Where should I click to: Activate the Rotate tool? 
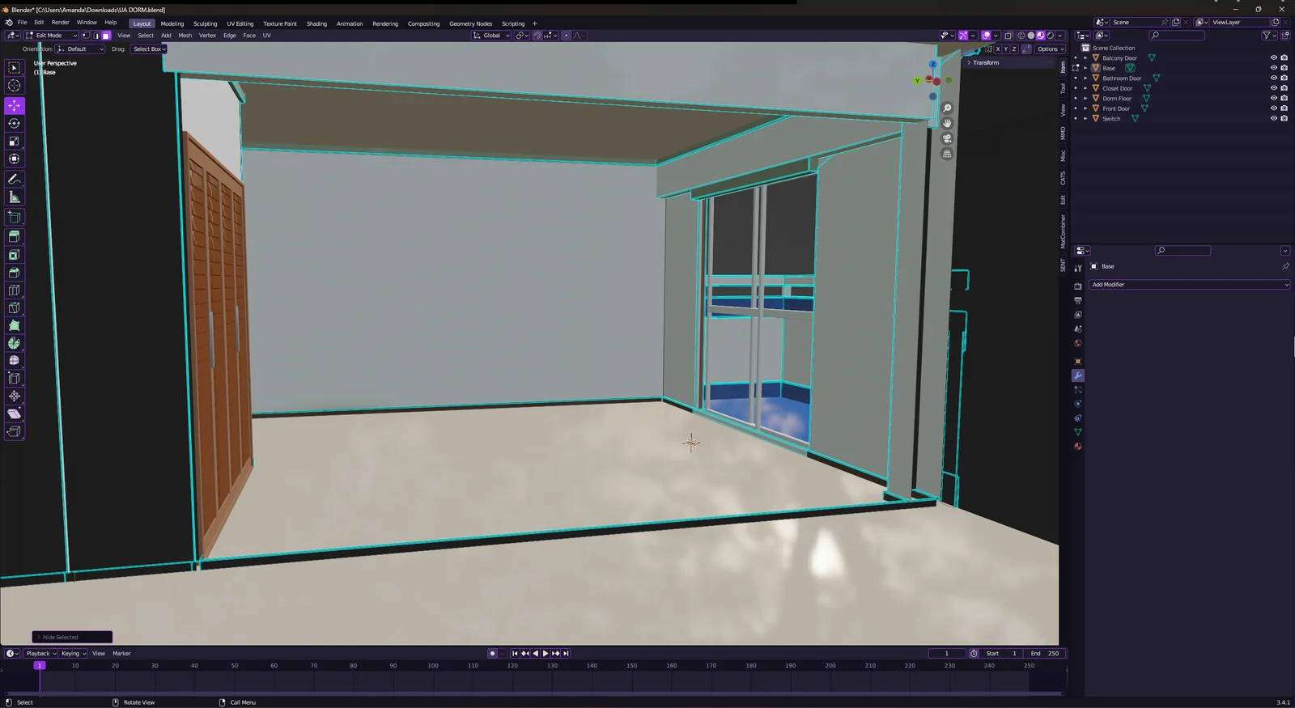point(15,123)
